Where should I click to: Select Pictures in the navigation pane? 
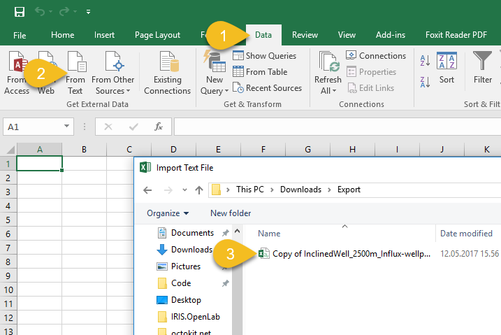point(185,266)
